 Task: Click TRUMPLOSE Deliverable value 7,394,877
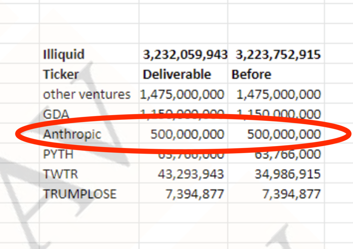183,193
